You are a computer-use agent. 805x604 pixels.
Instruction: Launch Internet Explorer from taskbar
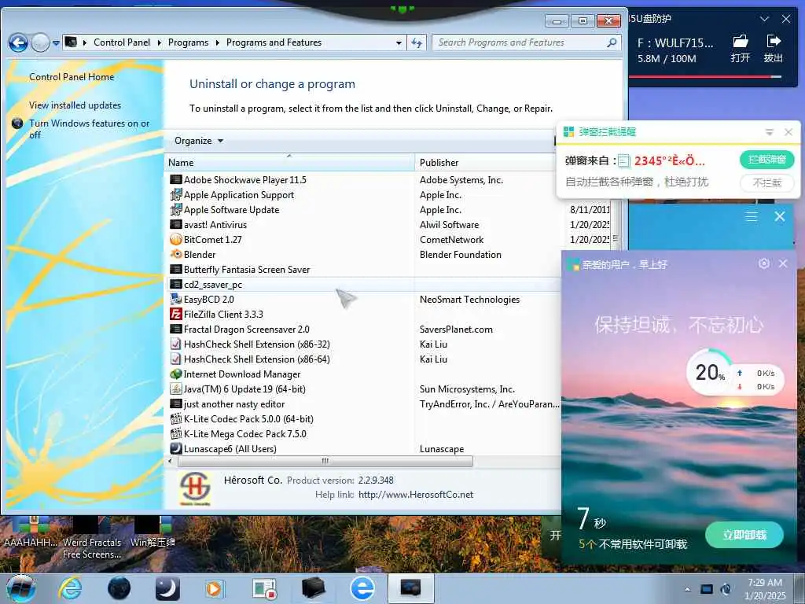[70, 588]
